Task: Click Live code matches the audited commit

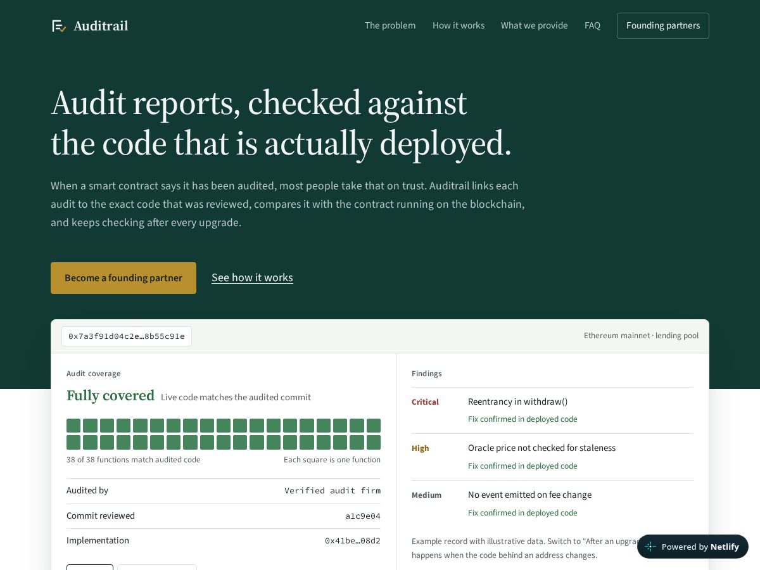Action: (236, 397)
